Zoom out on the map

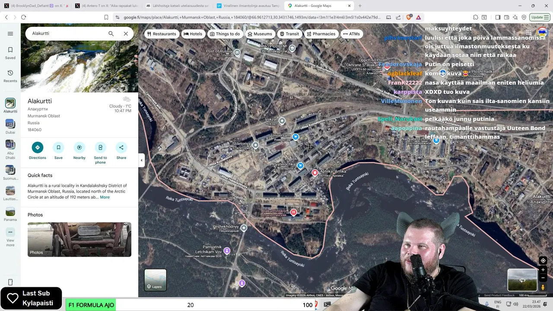pyautogui.click(x=543, y=278)
